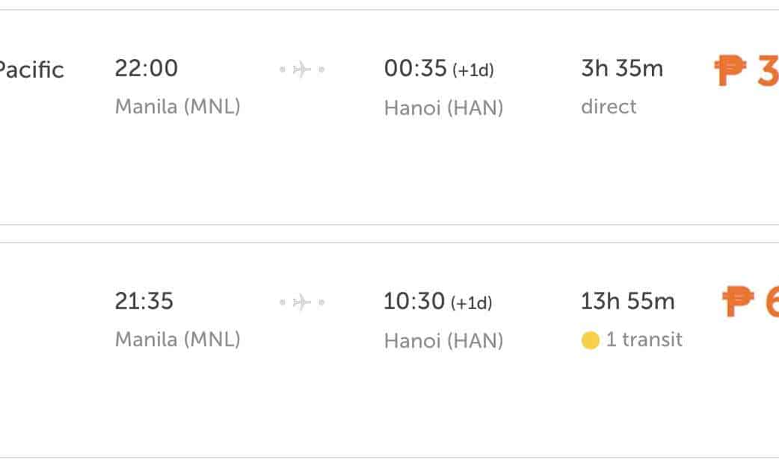779x471 pixels.
Task: Click the peso sign icon on first flight
Action: [730, 71]
